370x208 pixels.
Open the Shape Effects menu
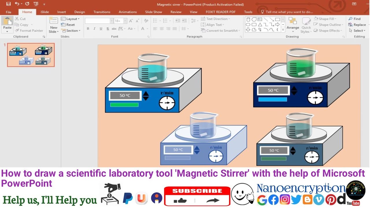[x=328, y=30]
